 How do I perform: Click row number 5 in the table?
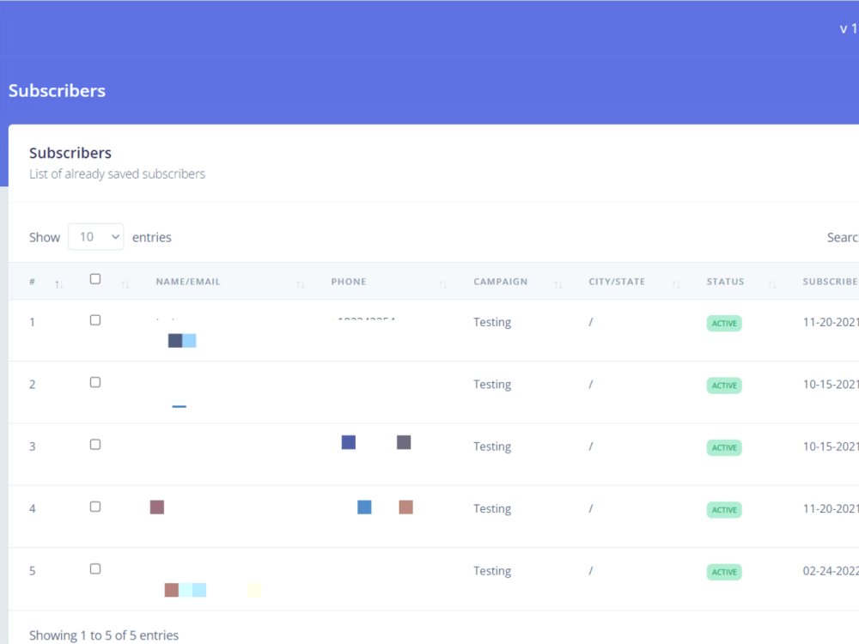pyautogui.click(x=33, y=571)
